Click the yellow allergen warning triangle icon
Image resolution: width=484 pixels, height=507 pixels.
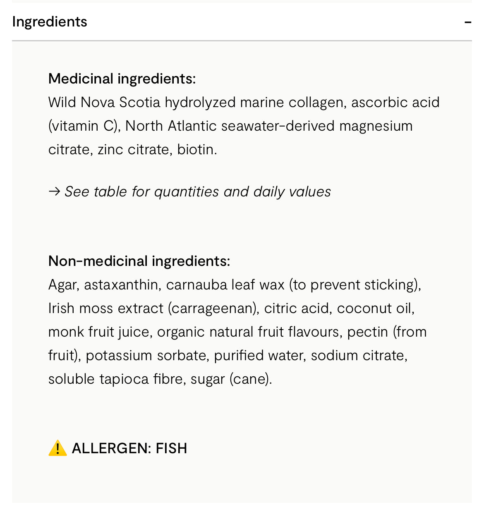point(58,448)
